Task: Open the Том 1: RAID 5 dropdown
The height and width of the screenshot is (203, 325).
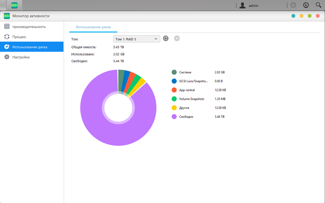Action: coord(136,39)
